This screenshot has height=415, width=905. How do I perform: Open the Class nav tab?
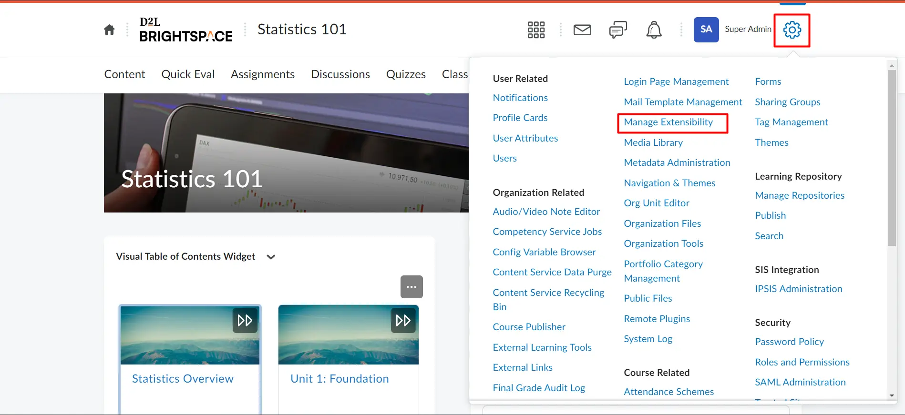click(455, 74)
